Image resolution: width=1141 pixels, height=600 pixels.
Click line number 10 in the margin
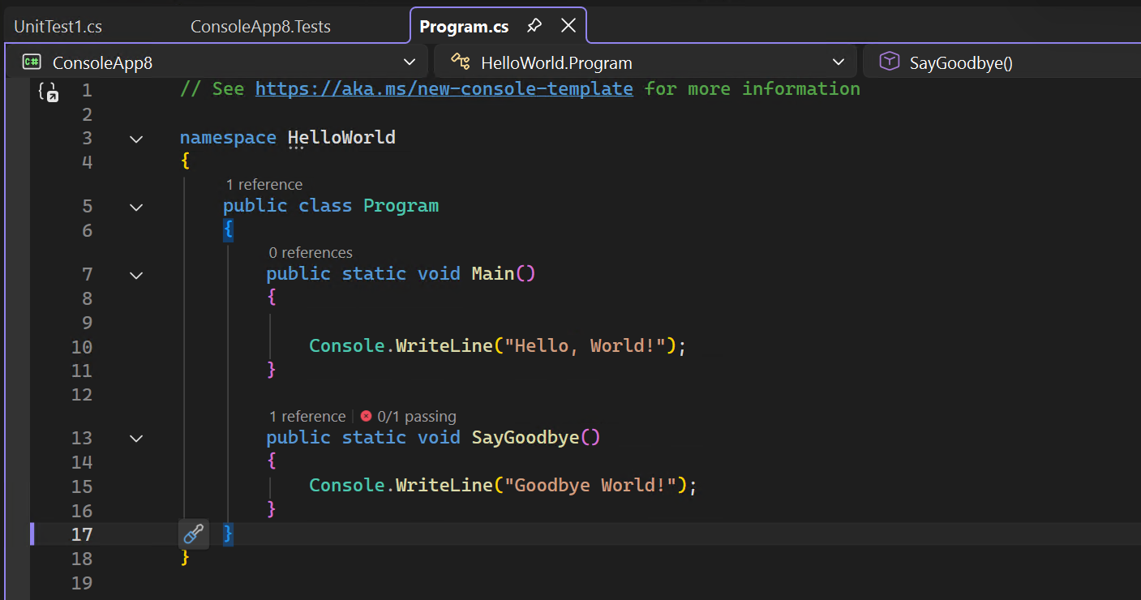click(x=82, y=347)
